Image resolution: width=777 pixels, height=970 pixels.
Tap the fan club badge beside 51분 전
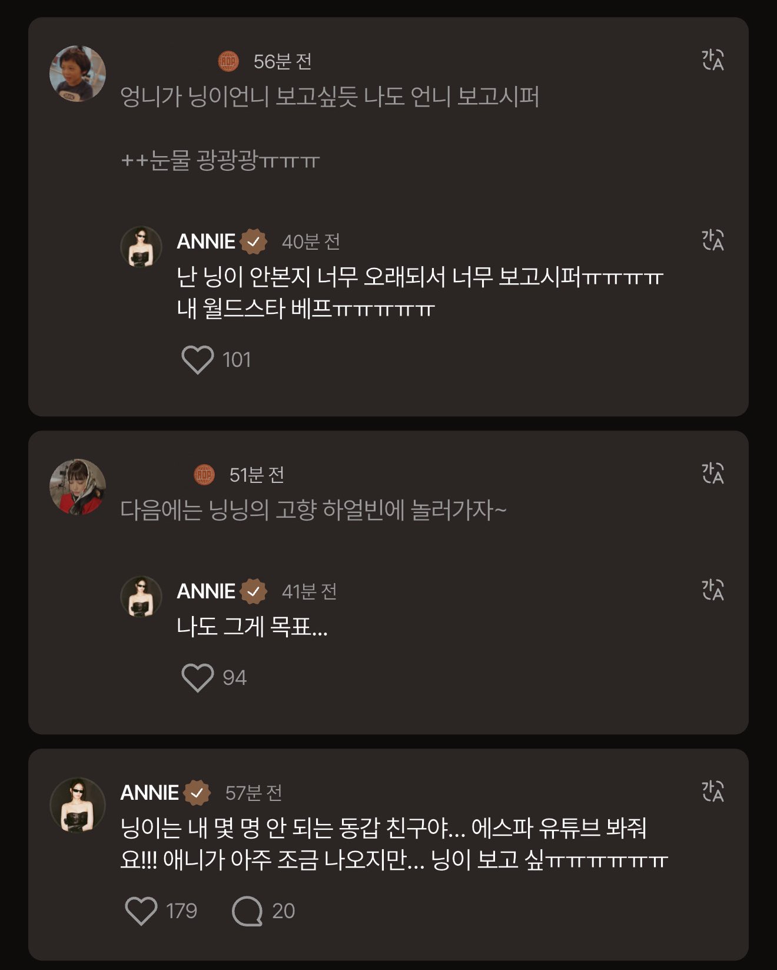(x=204, y=475)
